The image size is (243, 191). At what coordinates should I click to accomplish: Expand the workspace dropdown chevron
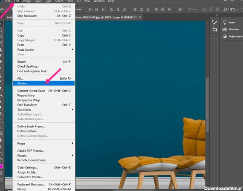pos(237,10)
